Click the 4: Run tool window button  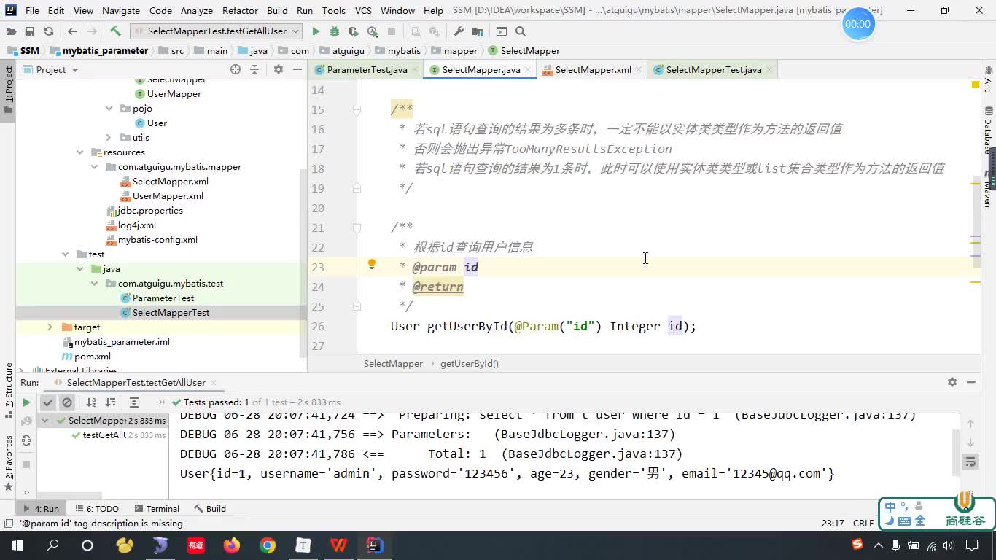tap(42, 508)
